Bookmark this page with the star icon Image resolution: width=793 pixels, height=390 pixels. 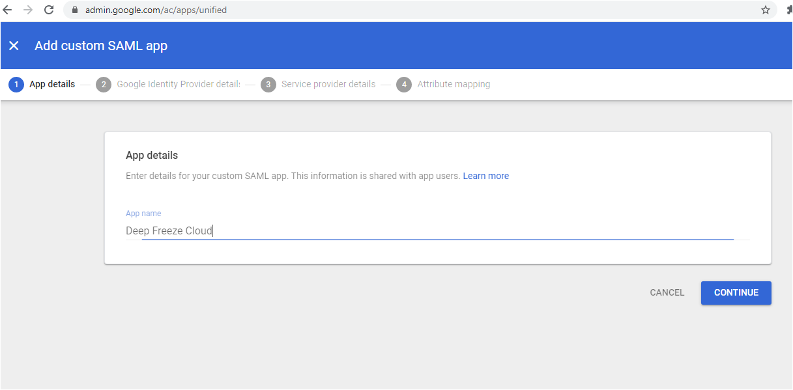click(x=766, y=10)
